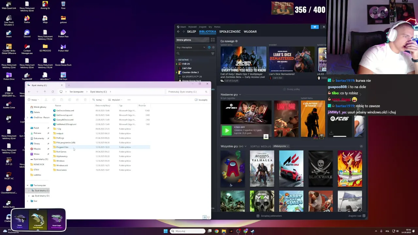Switch Steam library to grid collections view
This screenshot has width=418, height=235.
point(213,40)
